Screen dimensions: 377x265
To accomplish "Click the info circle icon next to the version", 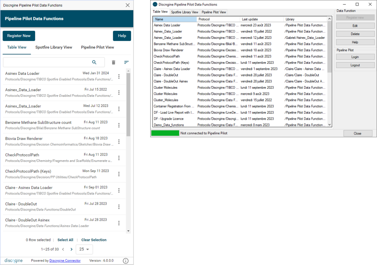I will (126, 261).
